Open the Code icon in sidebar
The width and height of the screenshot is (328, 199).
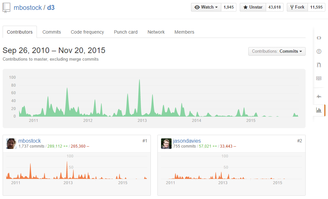click(x=319, y=38)
